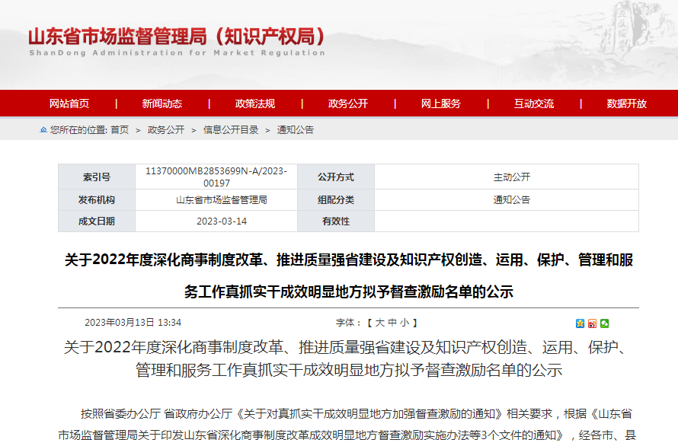Share article to Sina Weibo icon
The width and height of the screenshot is (678, 446).
coord(593,323)
